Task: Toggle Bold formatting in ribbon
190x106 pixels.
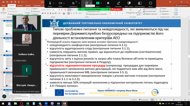Action: tap(43, 14)
